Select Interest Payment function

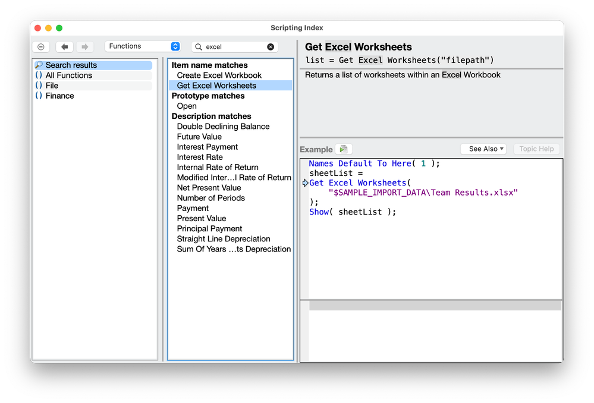point(230,147)
